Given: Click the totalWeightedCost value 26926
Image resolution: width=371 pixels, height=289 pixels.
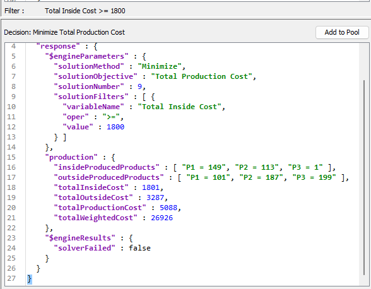Looking at the screenshot, I should 162,218.
